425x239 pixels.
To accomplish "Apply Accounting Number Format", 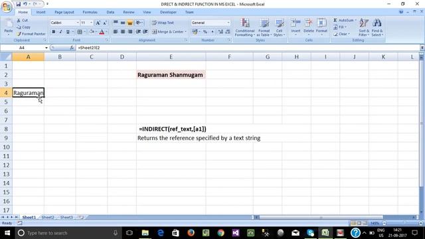I will [195, 32].
